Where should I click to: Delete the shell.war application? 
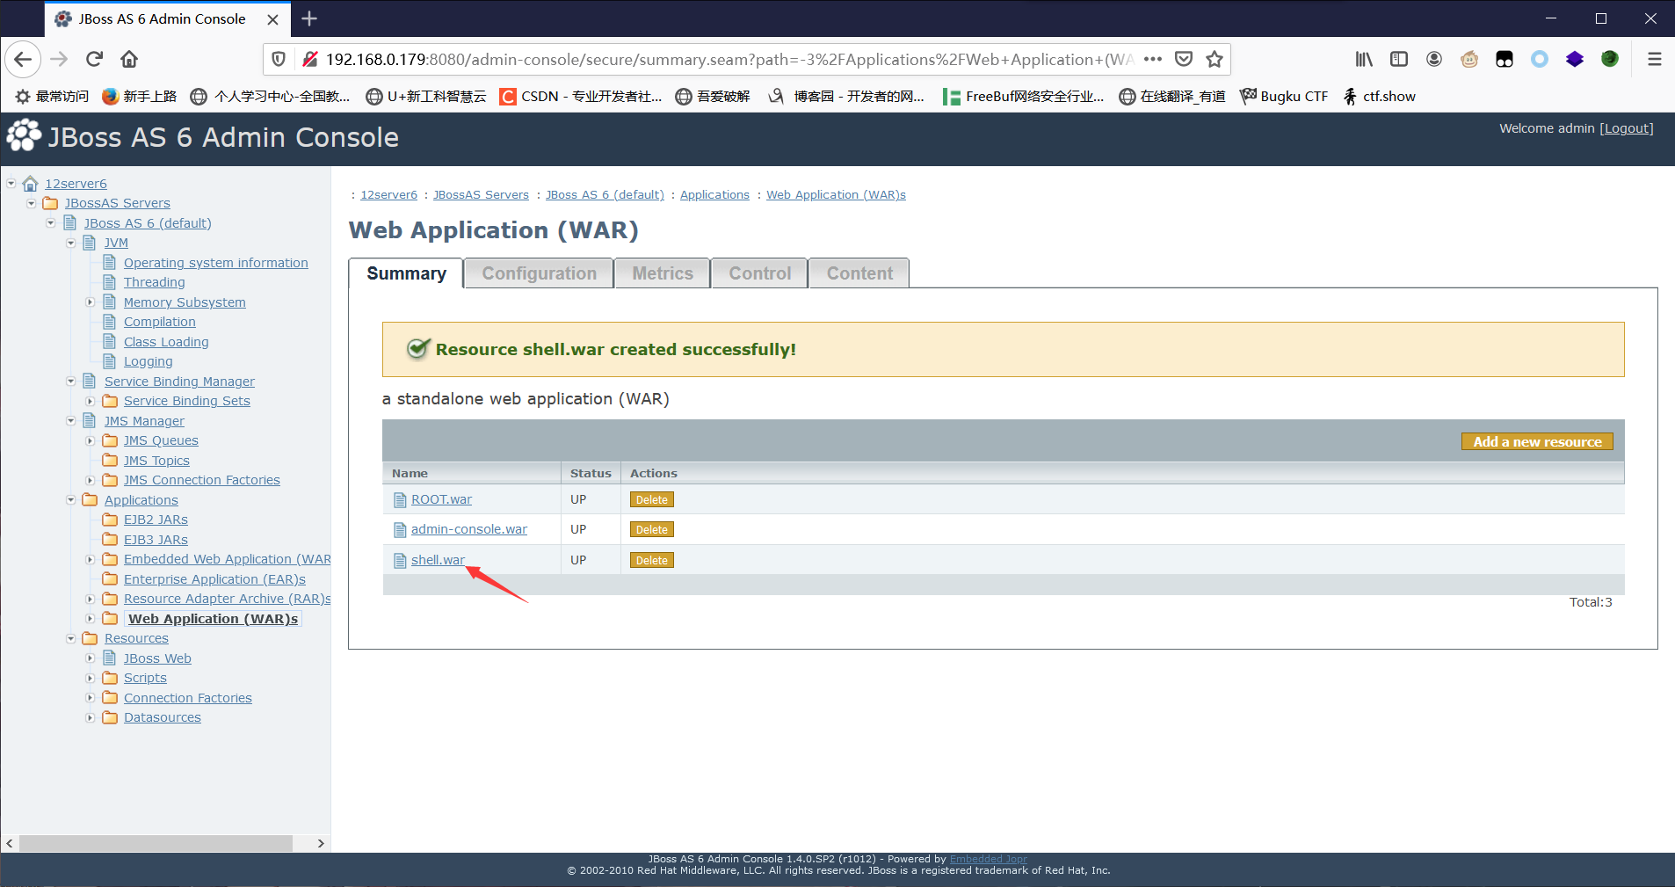click(x=652, y=560)
